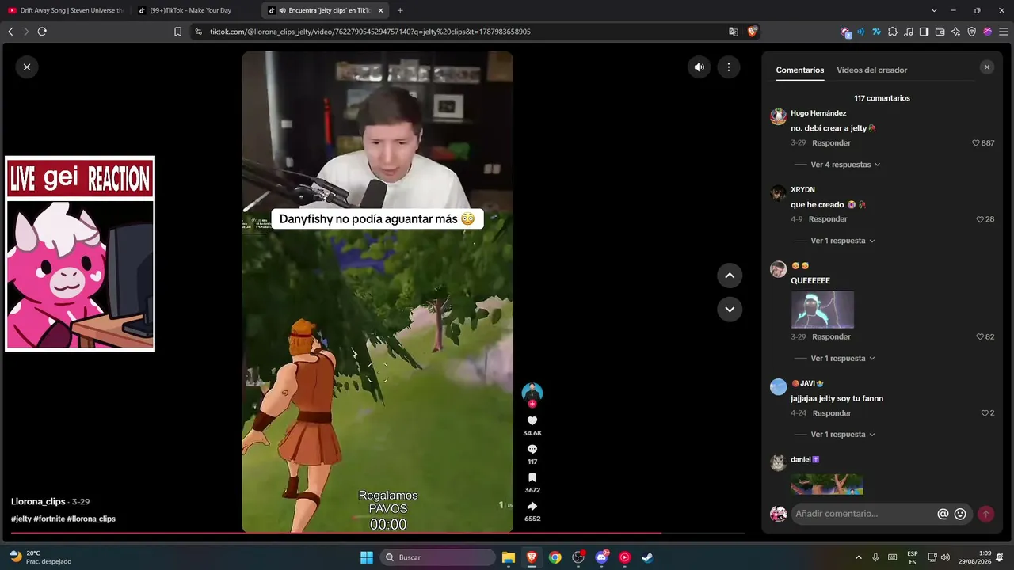Open the video's three-dot options menu

click(x=729, y=67)
